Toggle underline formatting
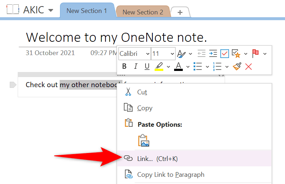The height and width of the screenshot is (184, 285). pos(147,66)
